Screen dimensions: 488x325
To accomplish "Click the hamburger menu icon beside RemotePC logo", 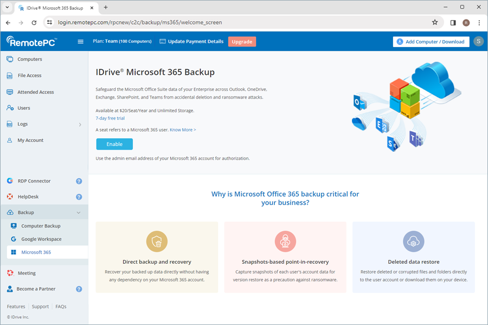I will [x=81, y=42].
